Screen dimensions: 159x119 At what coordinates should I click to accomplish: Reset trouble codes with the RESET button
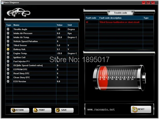pyautogui.click(x=141, y=109)
